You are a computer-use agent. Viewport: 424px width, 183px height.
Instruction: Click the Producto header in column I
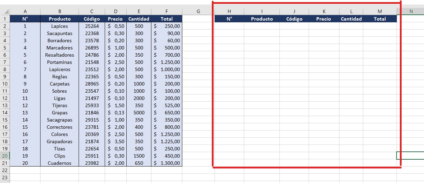pos(262,19)
